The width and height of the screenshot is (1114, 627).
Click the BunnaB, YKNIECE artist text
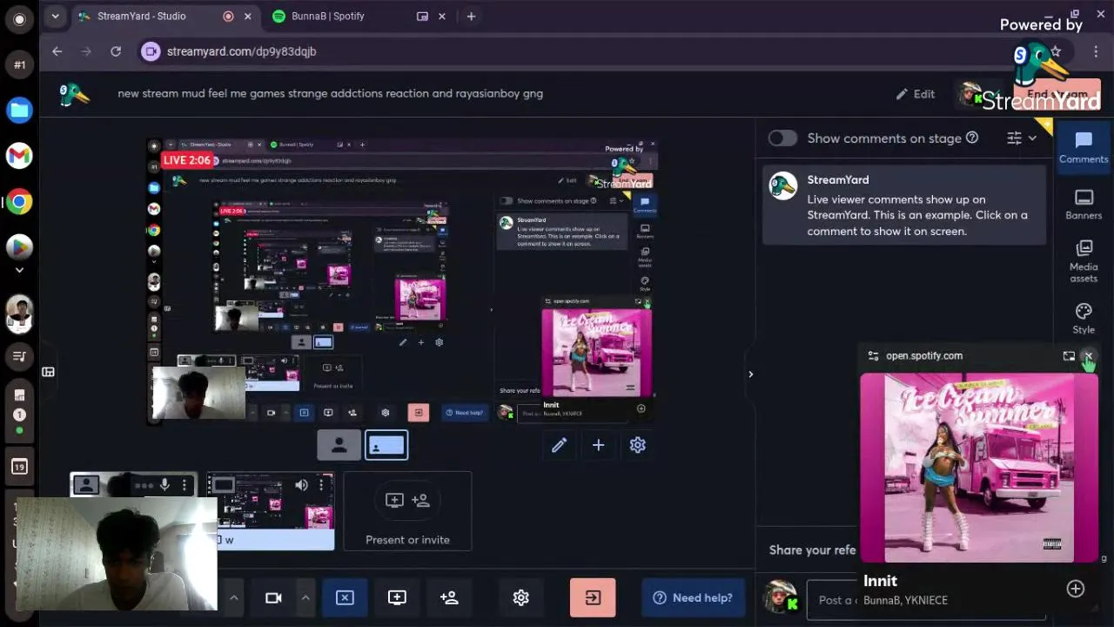(905, 600)
